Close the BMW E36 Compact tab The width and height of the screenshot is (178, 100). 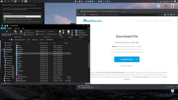click(98, 11)
